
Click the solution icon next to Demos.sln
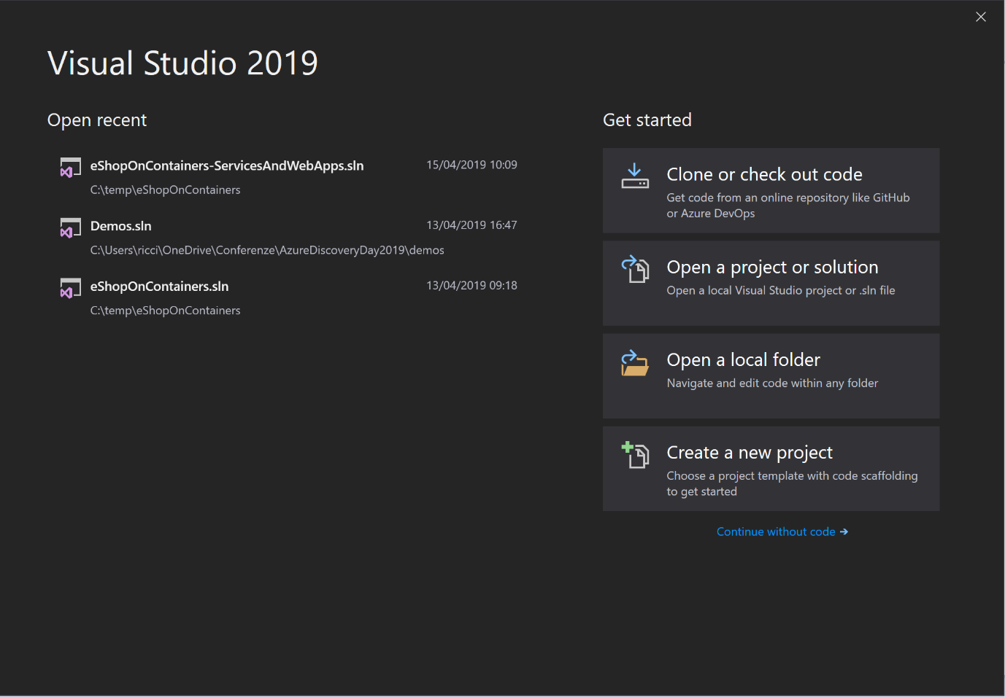point(70,227)
